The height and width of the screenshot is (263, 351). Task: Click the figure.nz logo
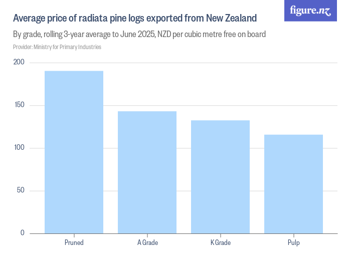pyautogui.click(x=310, y=11)
